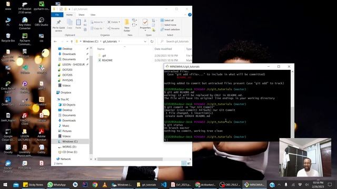Switch to the Home ribbon tab
This screenshot has height=189, width=337.
pyautogui.click(x=69, y=15)
